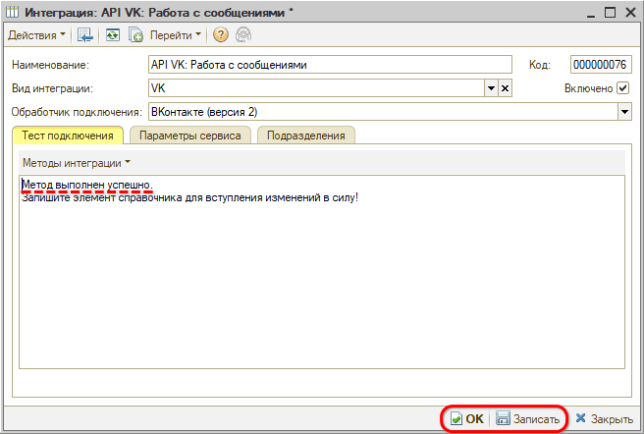Expand the Вид интеграции dropdown arrow
Viewport: 644px width, 434px height.
[x=491, y=88]
